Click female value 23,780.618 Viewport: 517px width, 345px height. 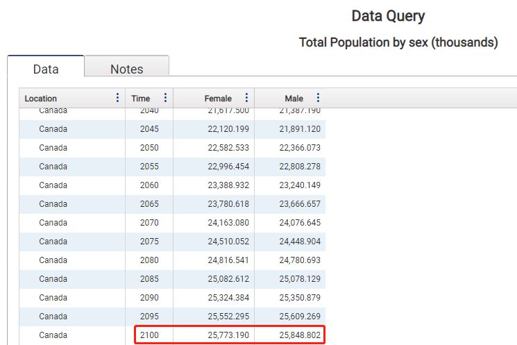228,204
